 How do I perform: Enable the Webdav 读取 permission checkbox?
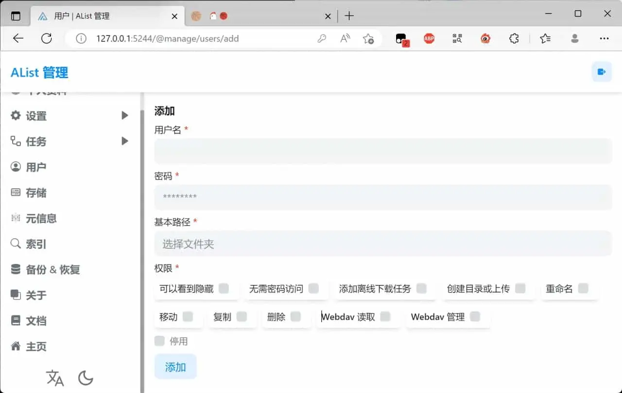[x=385, y=317]
